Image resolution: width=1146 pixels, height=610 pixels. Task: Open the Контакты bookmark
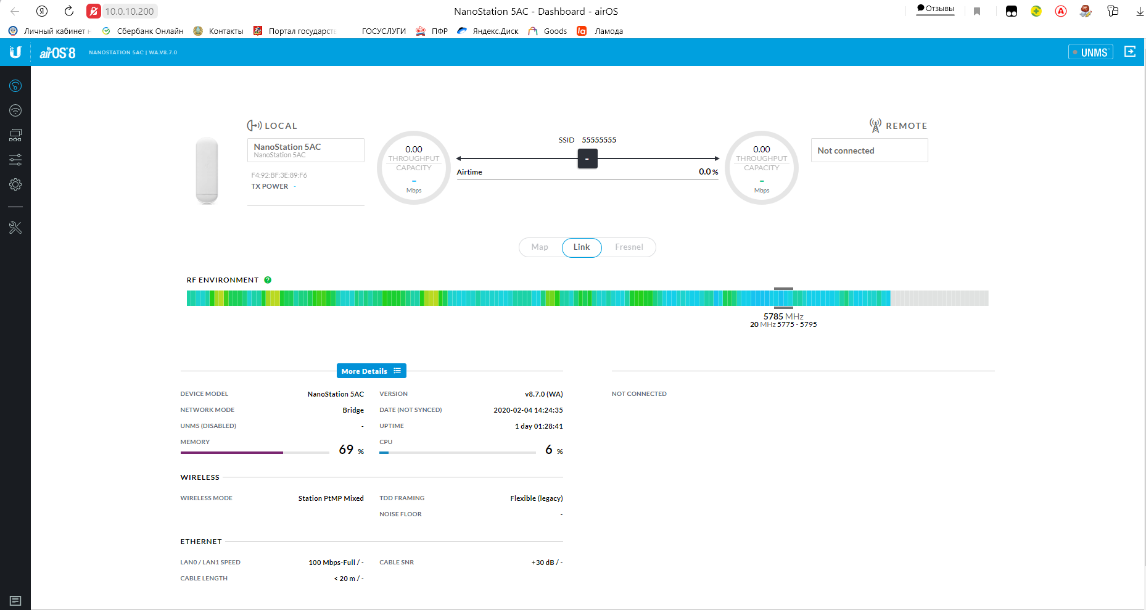218,31
